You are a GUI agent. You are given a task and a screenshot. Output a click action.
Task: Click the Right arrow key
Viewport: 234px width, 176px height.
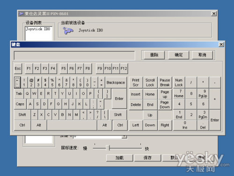pyautogui.click(x=165, y=125)
